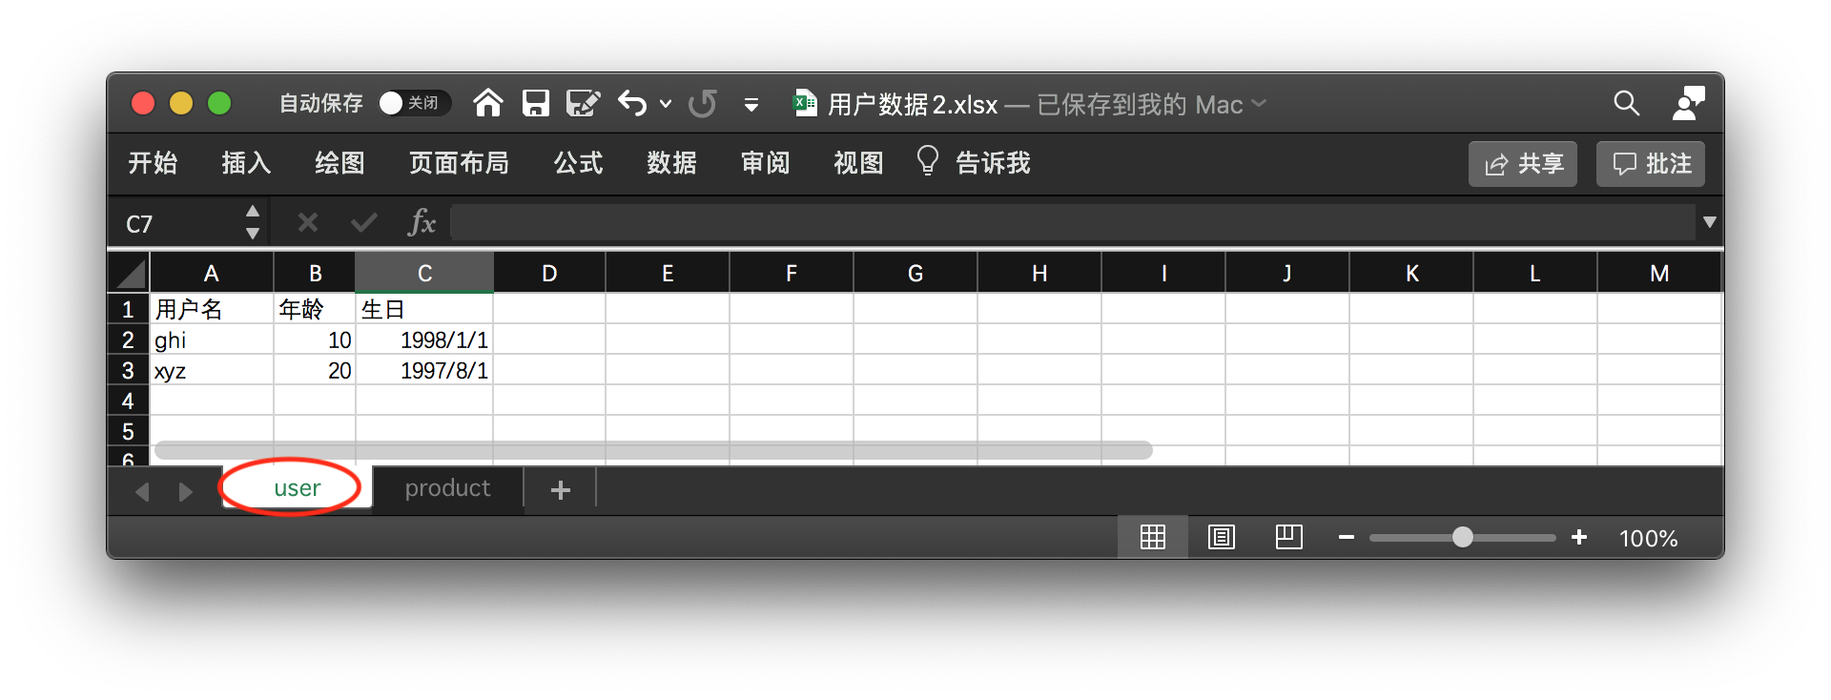Click cell containing 生日
The width and height of the screenshot is (1831, 700).
coord(424,309)
